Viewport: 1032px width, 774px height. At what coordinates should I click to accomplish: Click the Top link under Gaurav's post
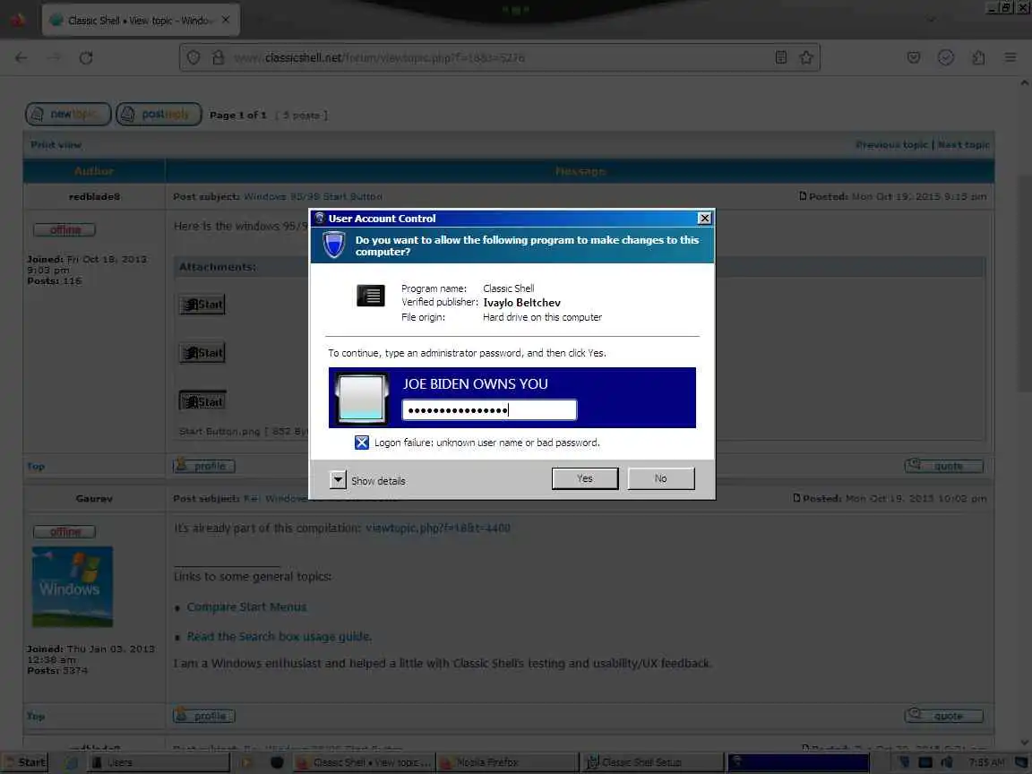point(36,716)
